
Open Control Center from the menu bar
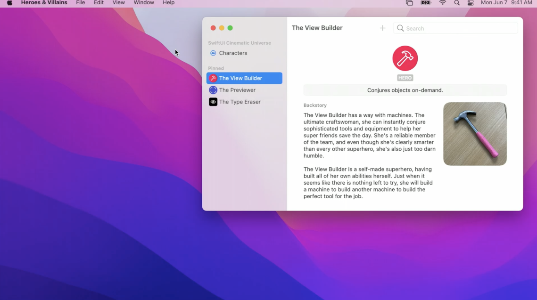[x=471, y=3]
